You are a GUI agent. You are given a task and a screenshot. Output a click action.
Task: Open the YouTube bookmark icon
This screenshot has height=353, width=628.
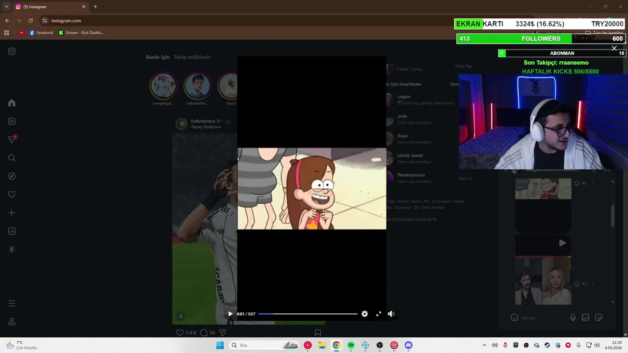coord(22,33)
